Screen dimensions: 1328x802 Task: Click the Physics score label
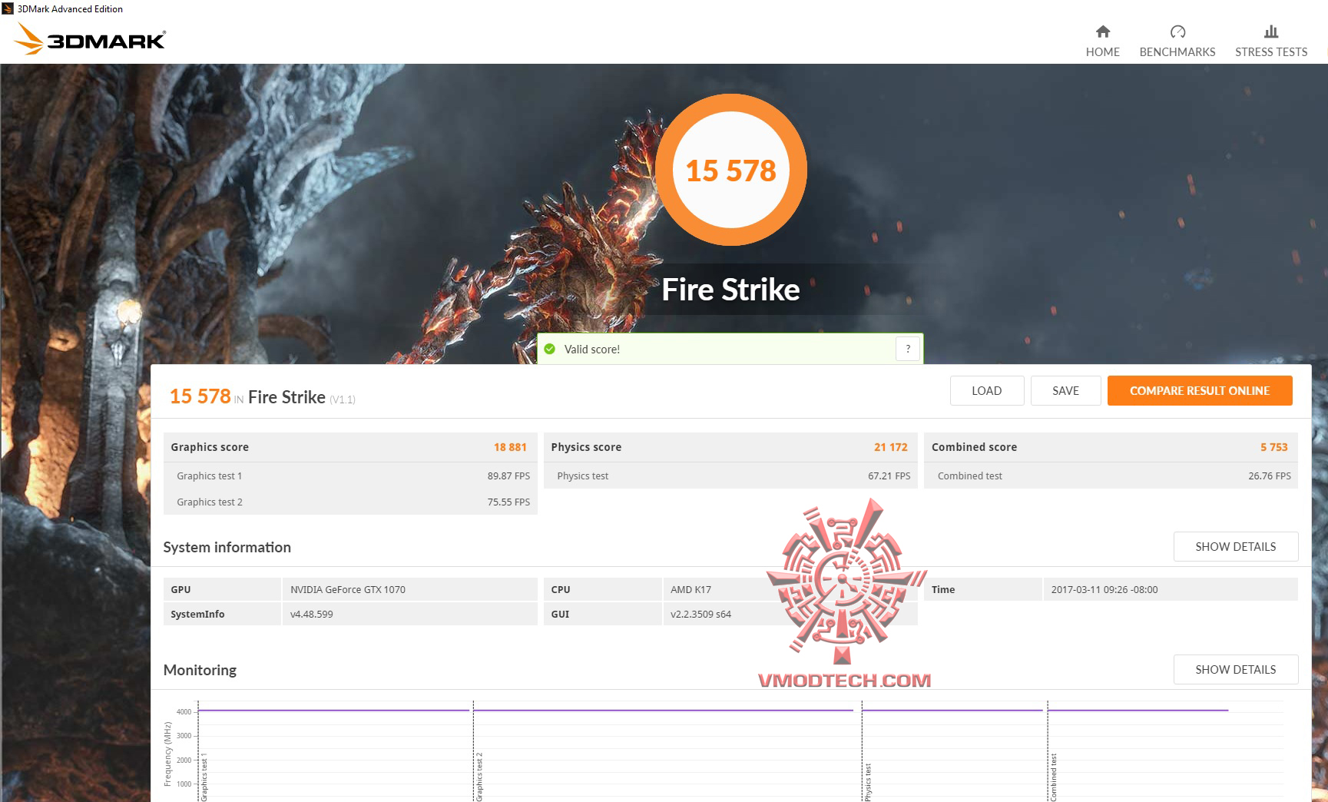586,447
